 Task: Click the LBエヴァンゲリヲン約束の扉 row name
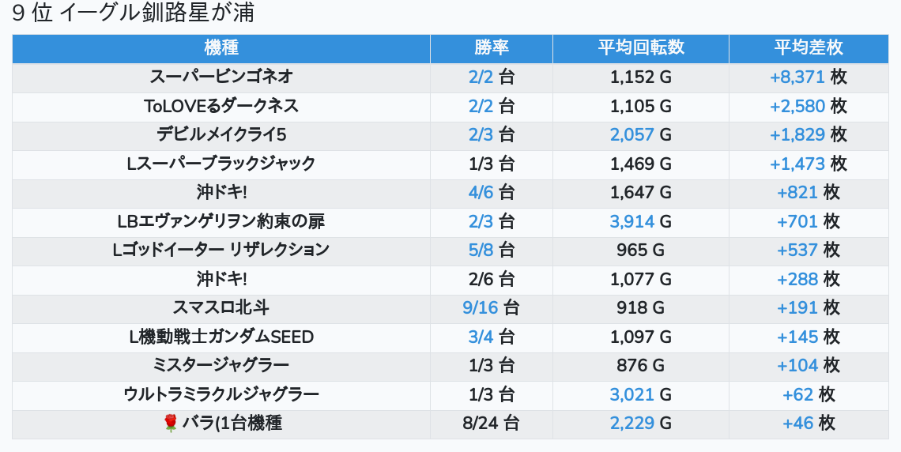(x=221, y=221)
